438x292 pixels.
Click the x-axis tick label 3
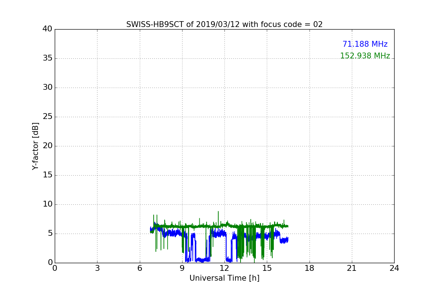97,268
